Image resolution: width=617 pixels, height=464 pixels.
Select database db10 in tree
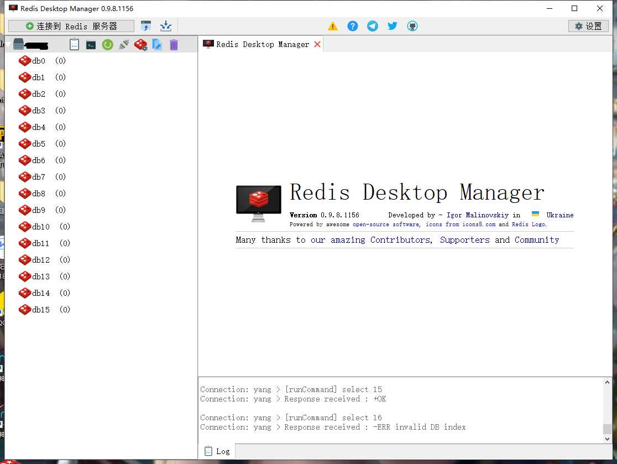click(x=44, y=226)
